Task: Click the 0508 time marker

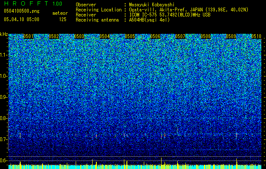Action: (x=206, y=36)
